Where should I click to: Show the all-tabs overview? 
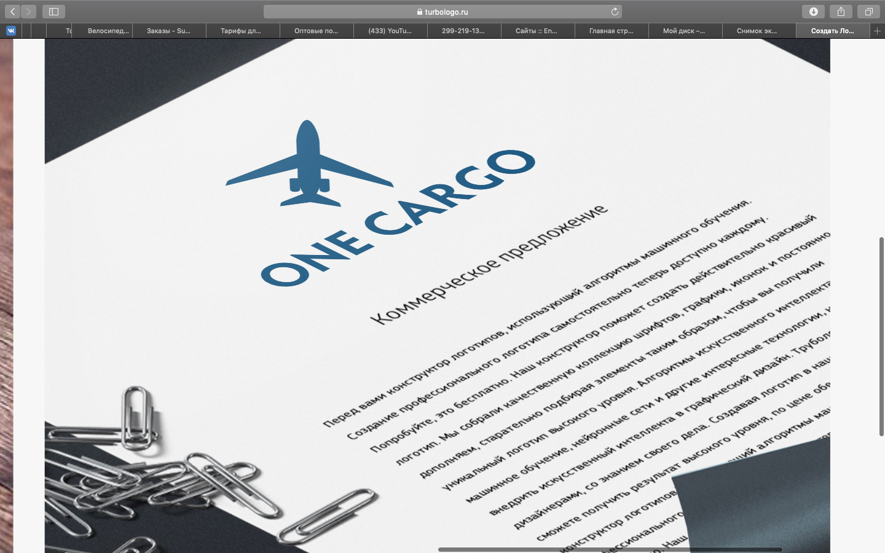click(x=868, y=12)
